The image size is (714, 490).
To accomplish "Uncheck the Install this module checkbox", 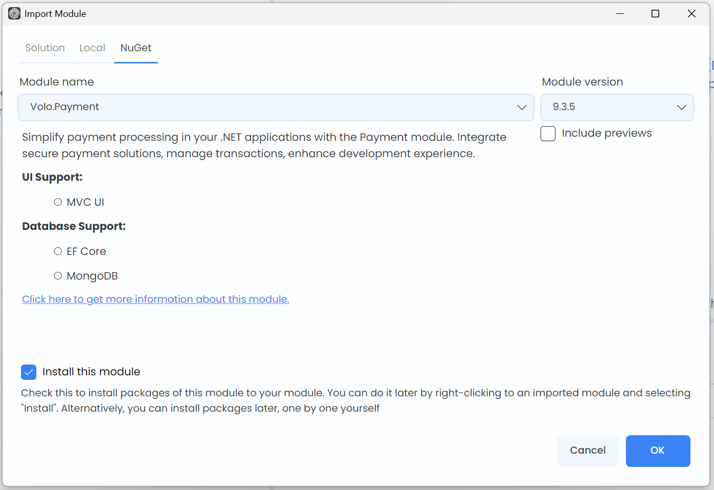I will tap(29, 372).
